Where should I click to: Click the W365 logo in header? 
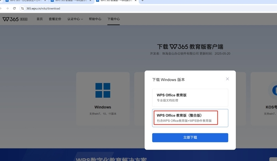click(x=15, y=19)
